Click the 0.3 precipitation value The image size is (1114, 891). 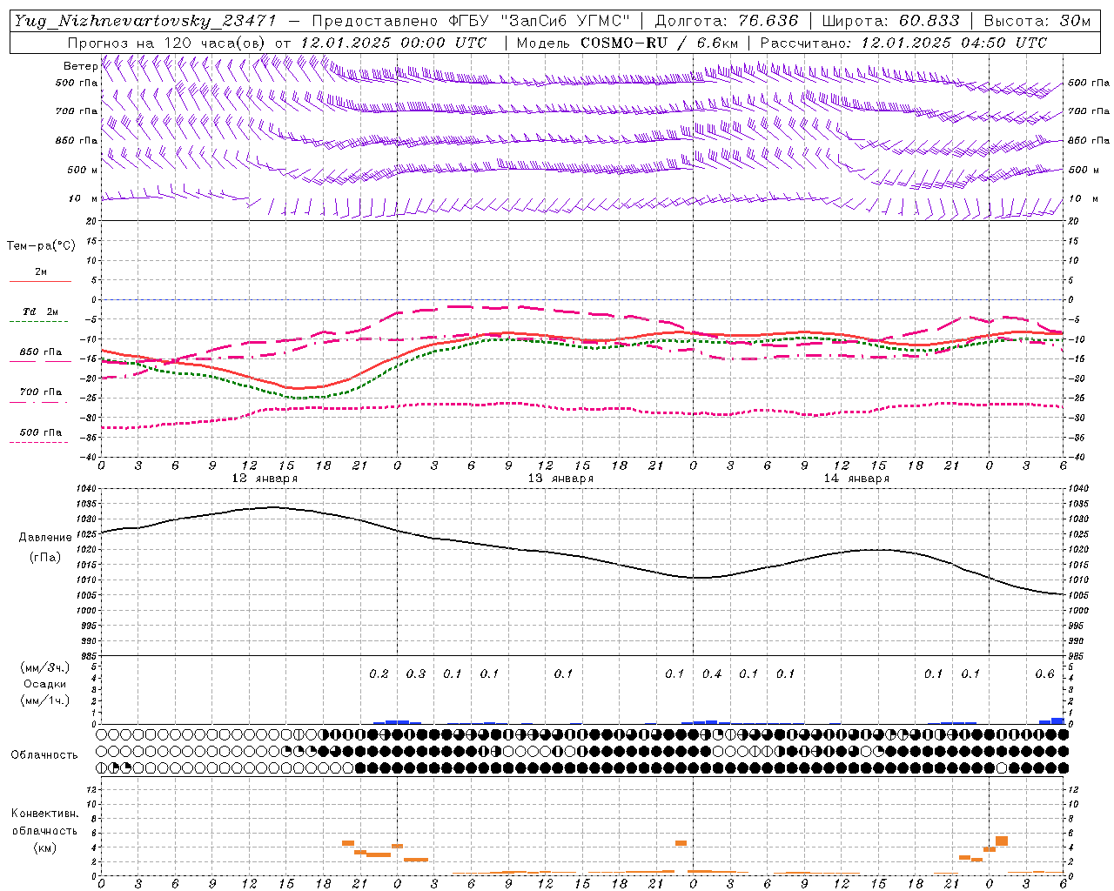tap(416, 674)
